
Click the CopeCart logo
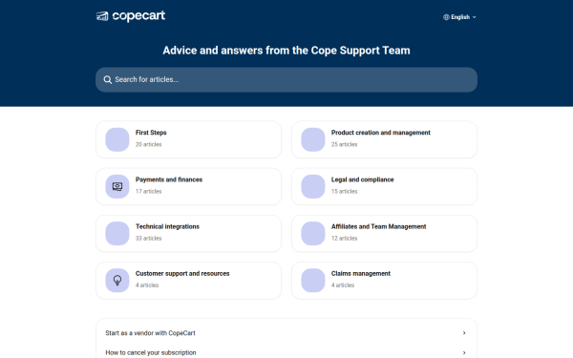(131, 16)
